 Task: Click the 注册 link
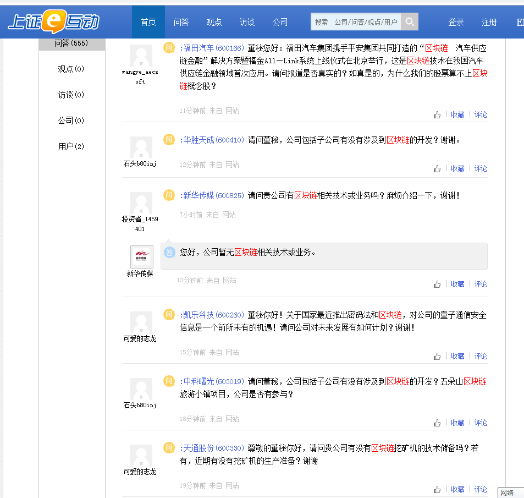pos(489,23)
